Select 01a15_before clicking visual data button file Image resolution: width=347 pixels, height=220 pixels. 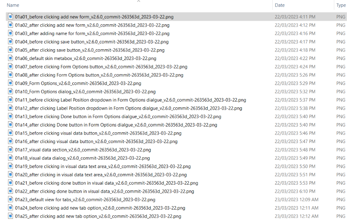pyautogui.click(x=98, y=133)
